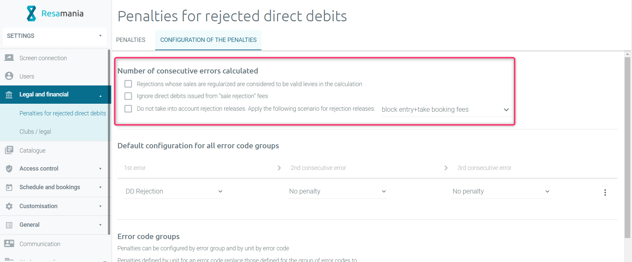Click the Customisation gear icon
The image size is (632, 262).
click(x=9, y=206)
